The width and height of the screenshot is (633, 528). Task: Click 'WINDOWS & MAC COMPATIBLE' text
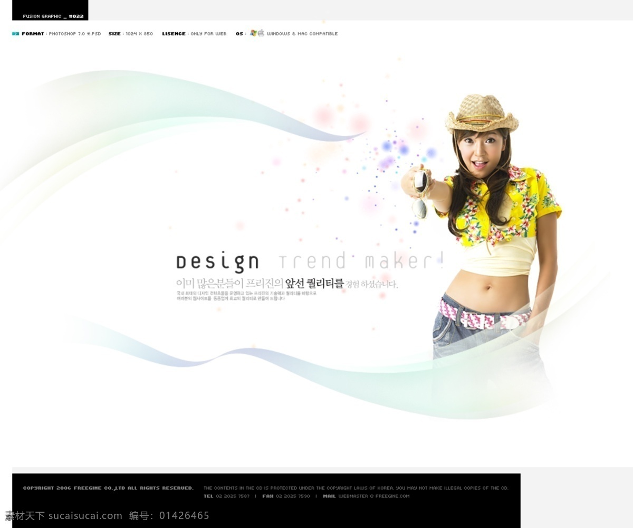(302, 34)
